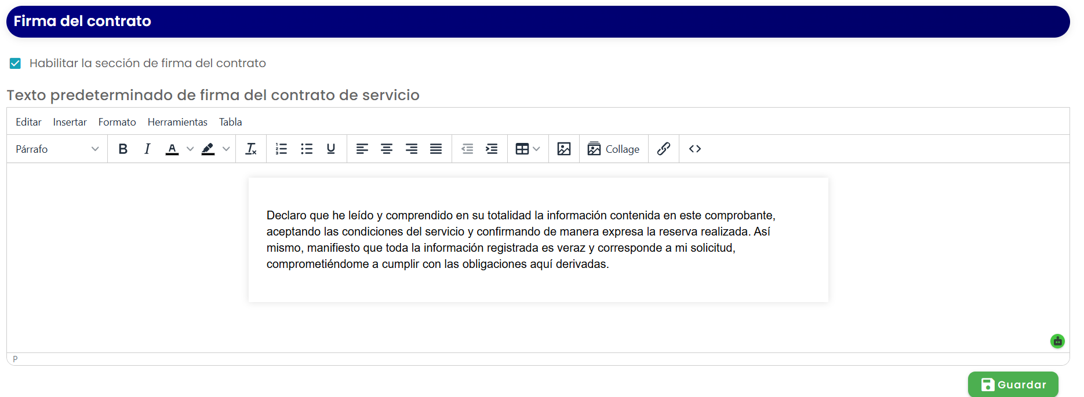1084x397 pixels.
Task: Apply italic formatting to text
Action: 147,149
